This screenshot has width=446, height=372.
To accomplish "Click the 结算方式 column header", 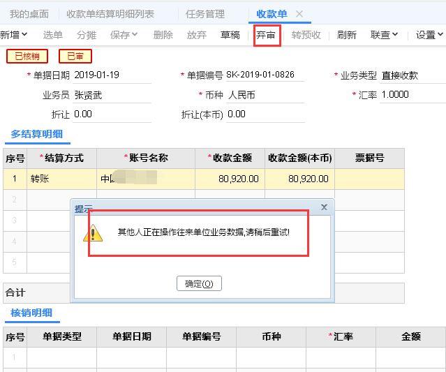I will (61, 158).
